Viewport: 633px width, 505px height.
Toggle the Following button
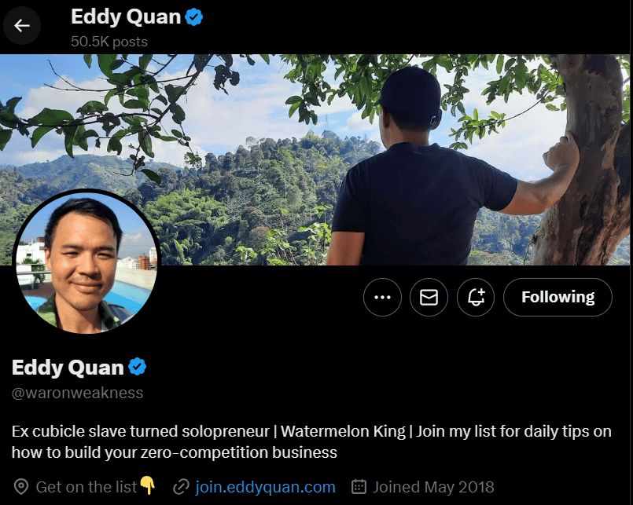[x=558, y=298]
